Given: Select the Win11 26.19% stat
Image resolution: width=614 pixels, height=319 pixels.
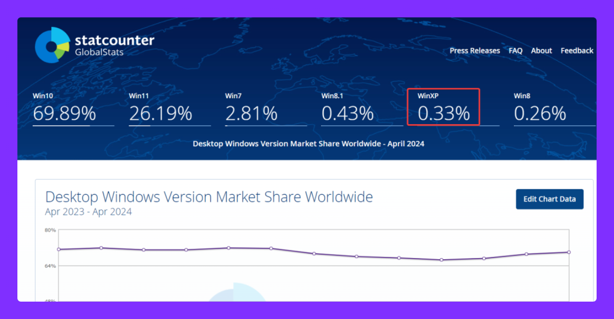Looking at the screenshot, I should point(169,108).
